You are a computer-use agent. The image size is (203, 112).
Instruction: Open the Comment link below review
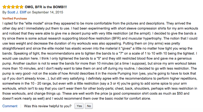pyautogui.click(x=10, y=106)
